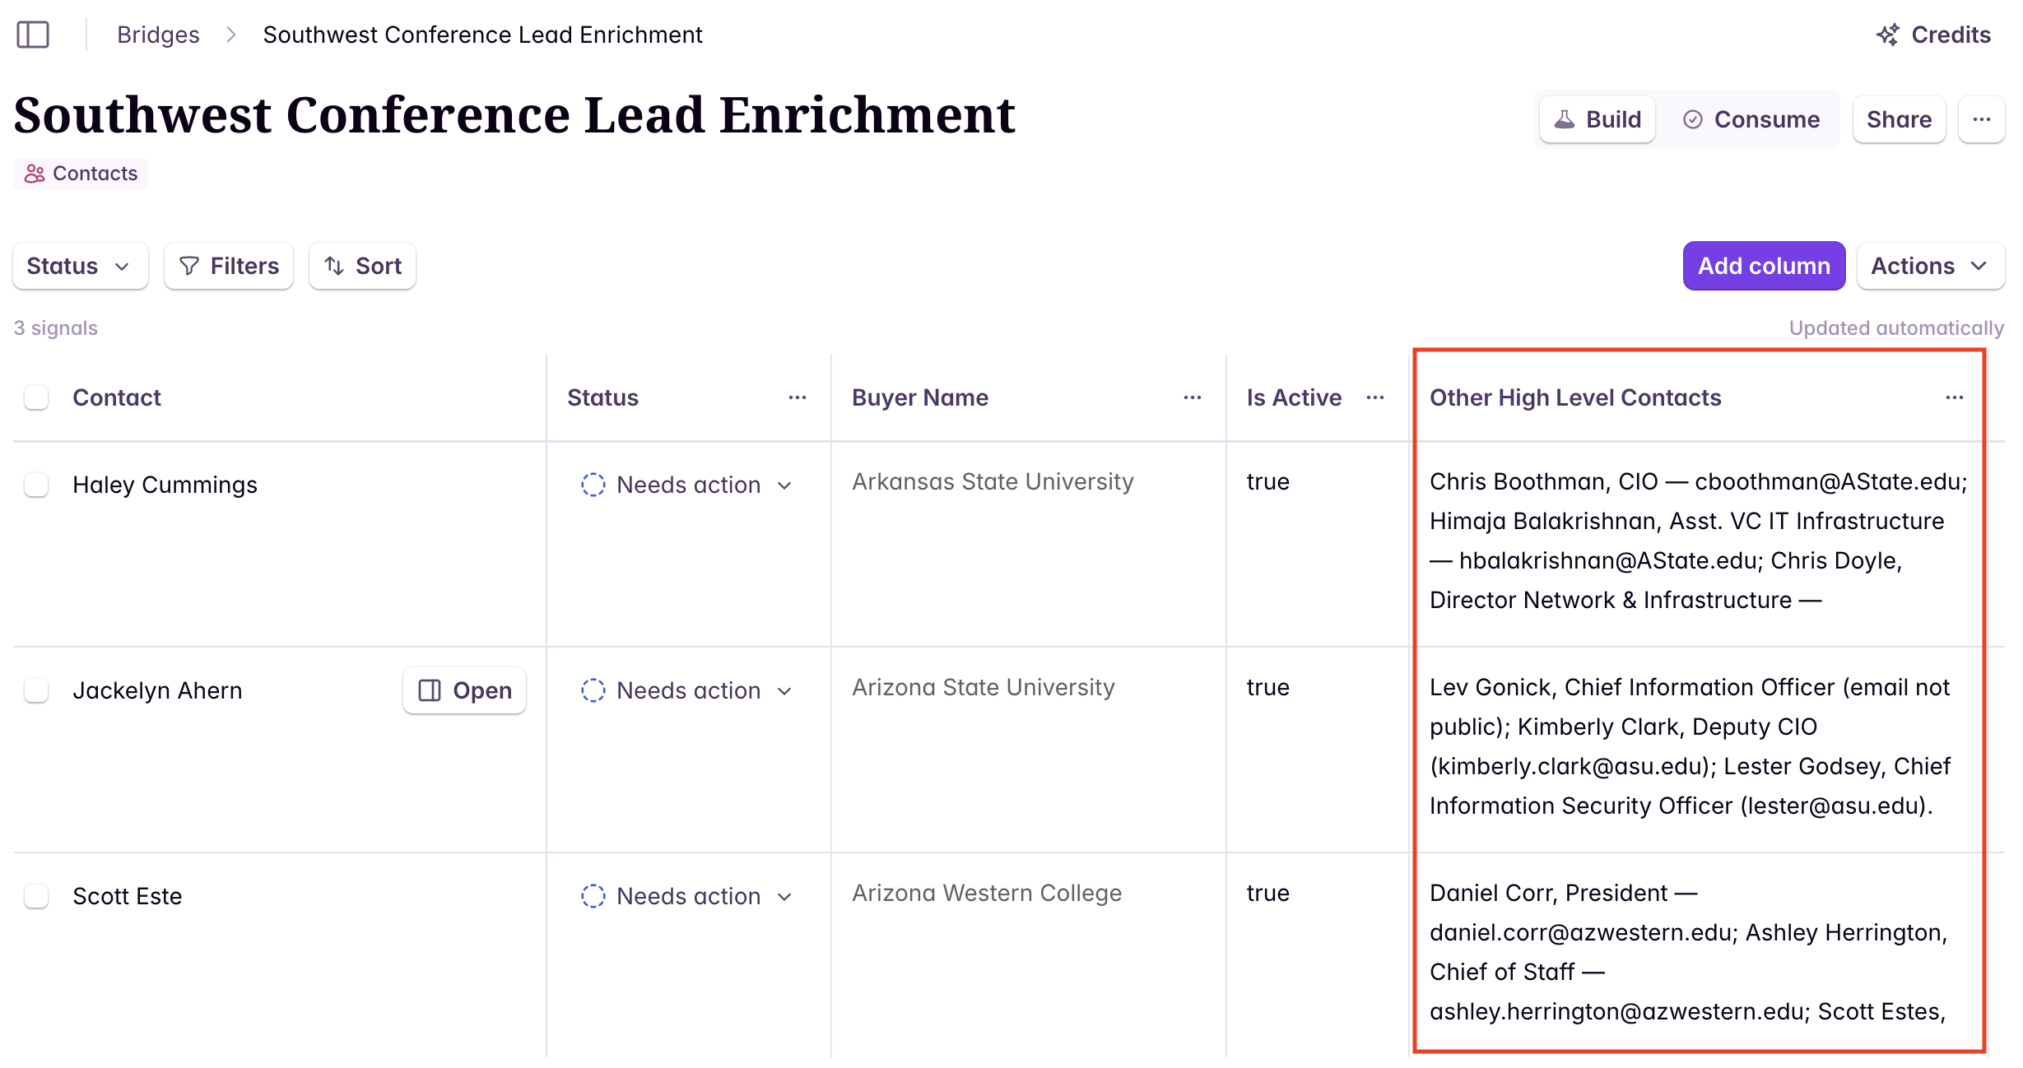Toggle the left sidebar panel
The image size is (2023, 1068).
33,35
